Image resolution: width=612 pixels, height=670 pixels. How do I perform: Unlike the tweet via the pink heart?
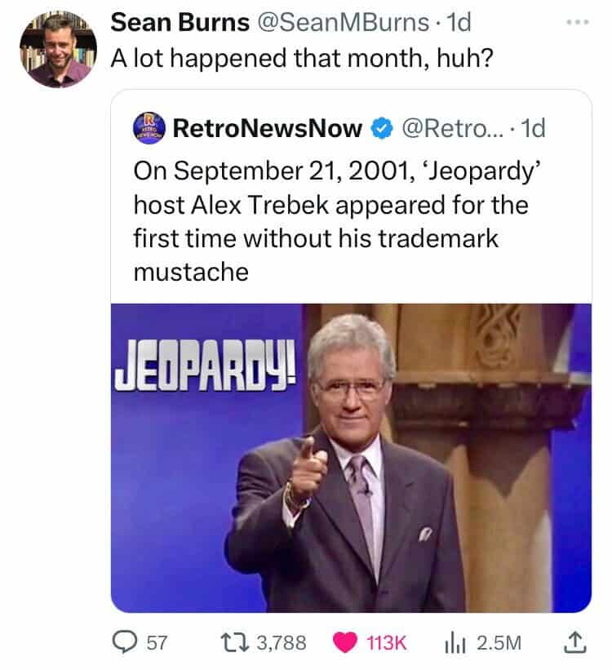pos(344,642)
